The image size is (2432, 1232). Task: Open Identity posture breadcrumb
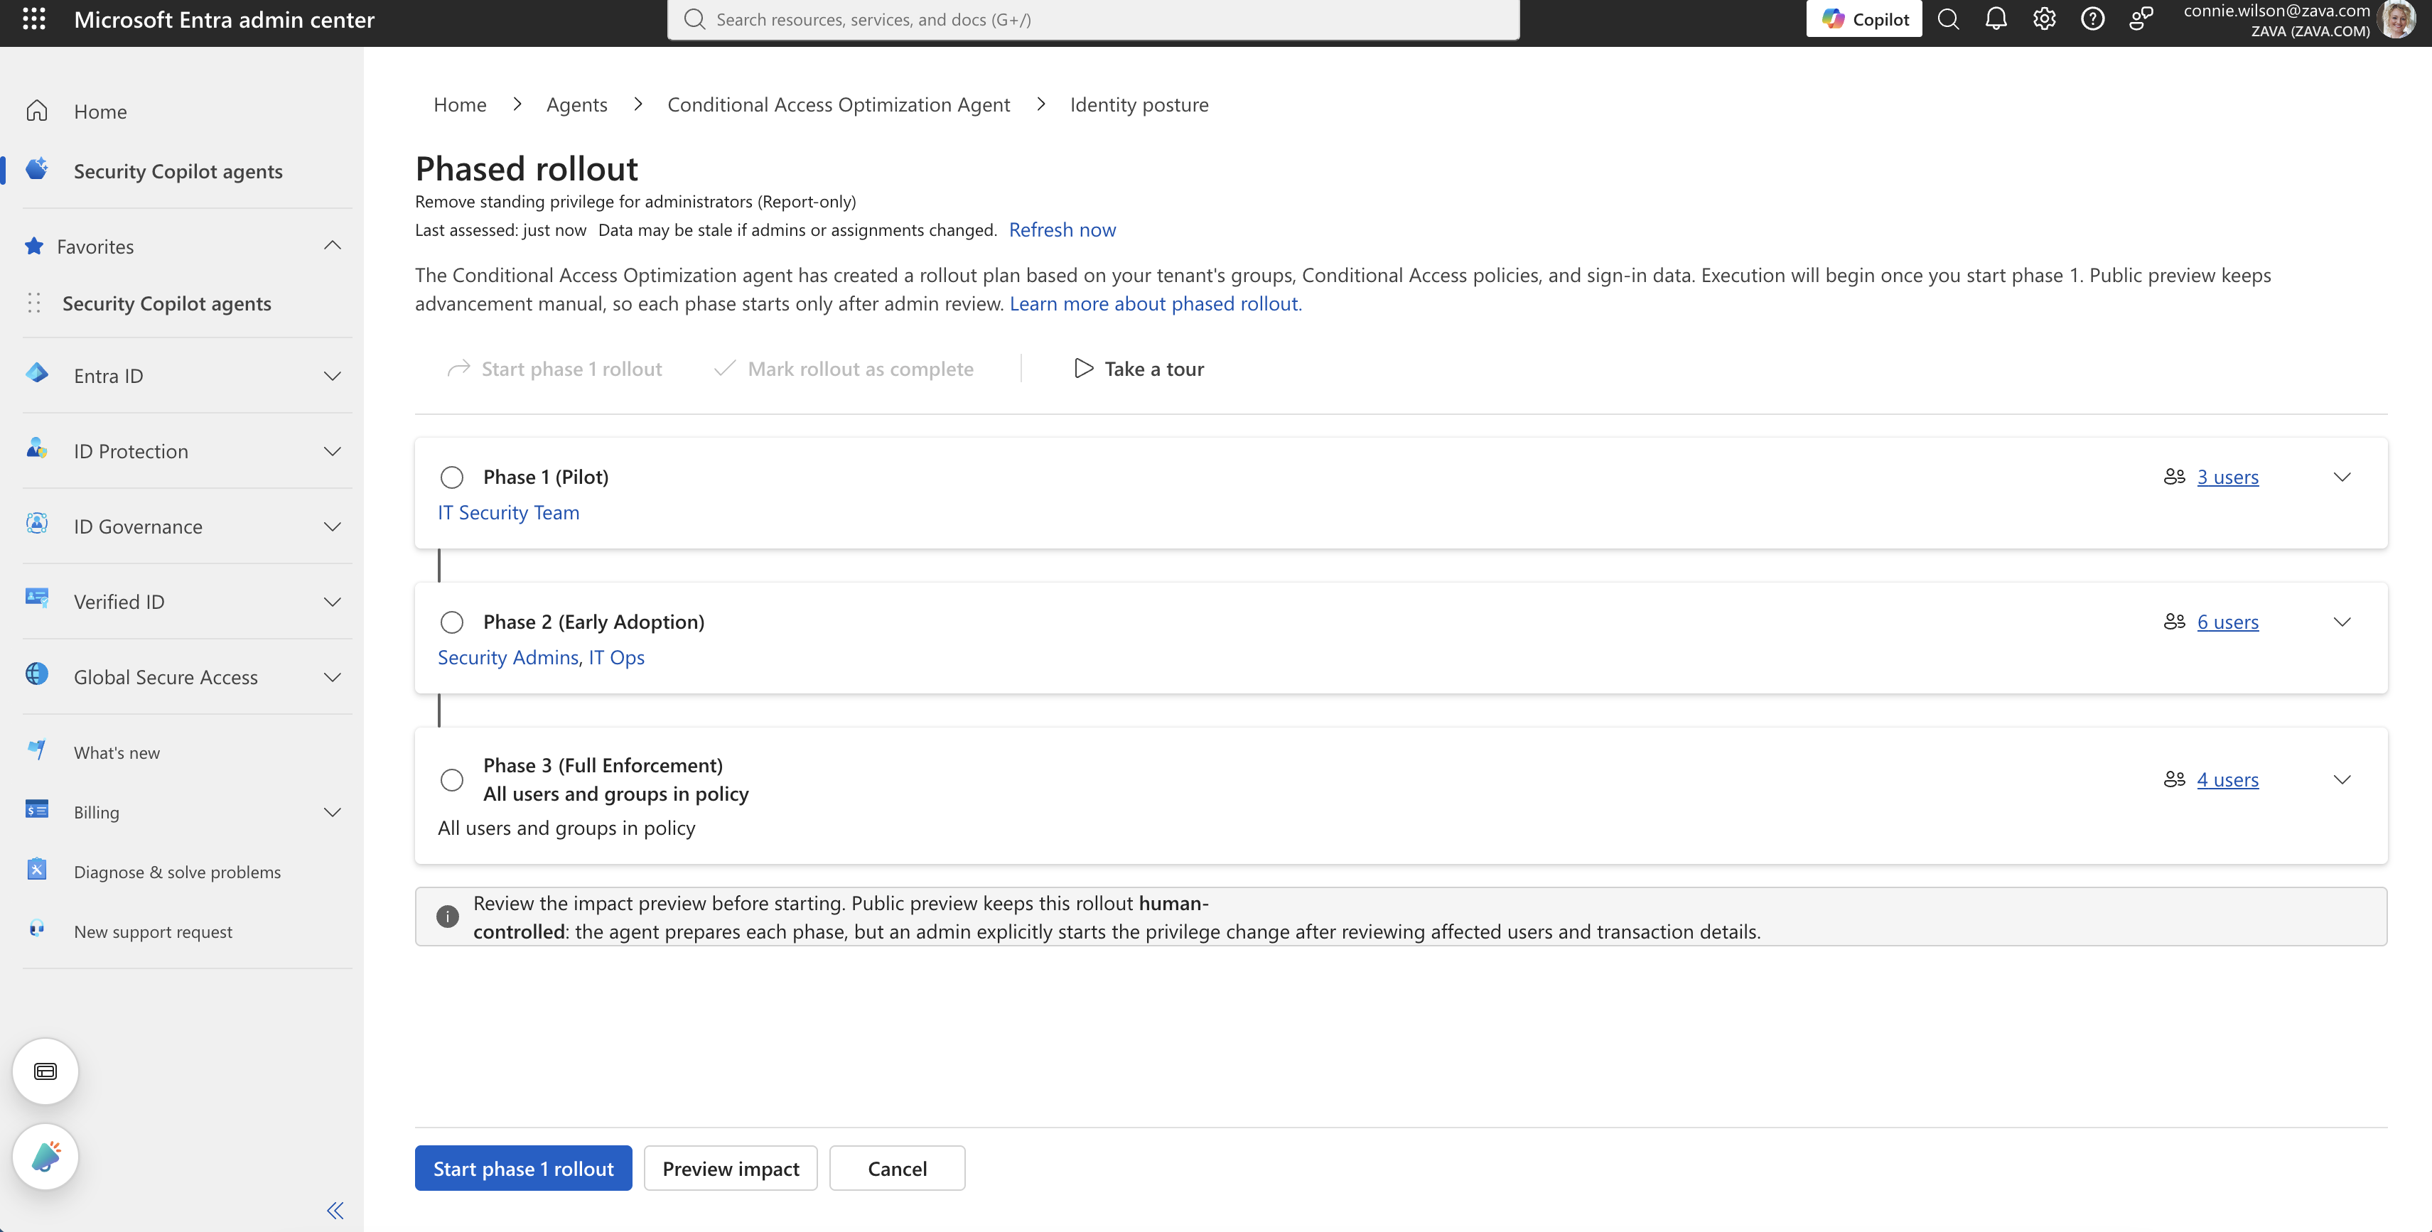pos(1139,104)
